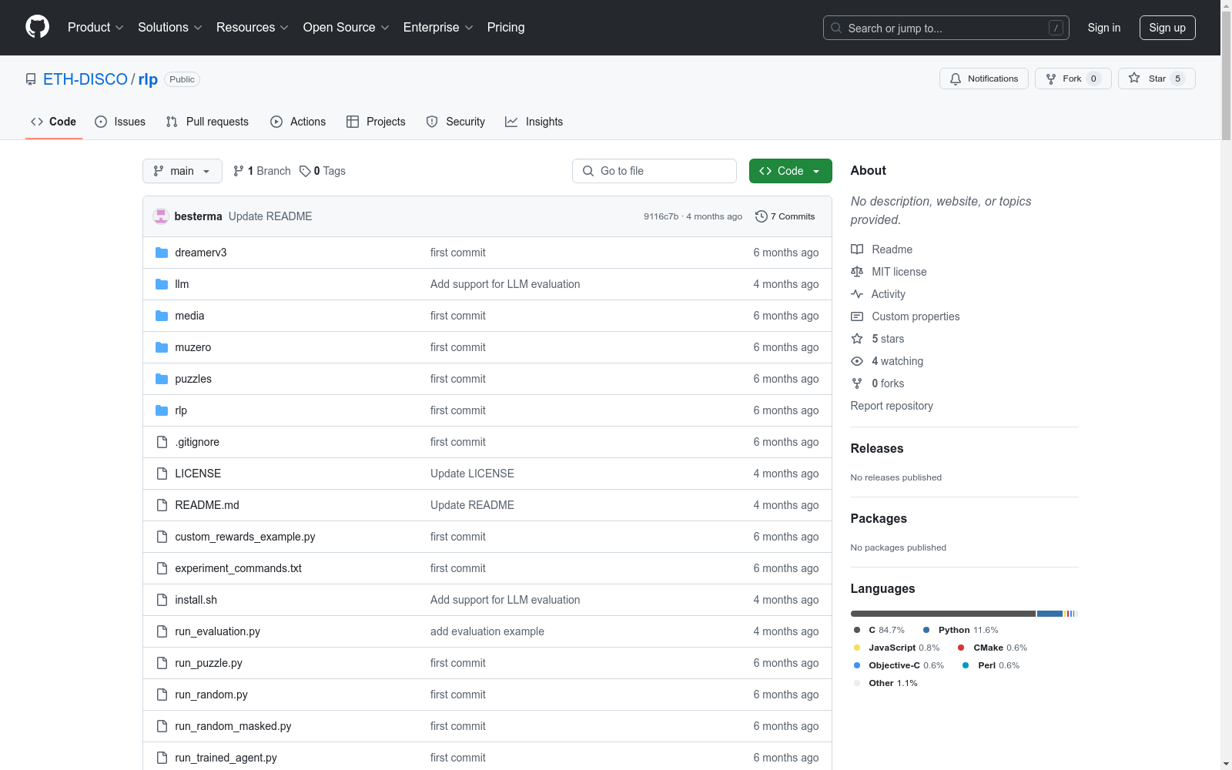The height and width of the screenshot is (770, 1232).
Task: Click the LICENSE file icon
Action: tap(162, 474)
